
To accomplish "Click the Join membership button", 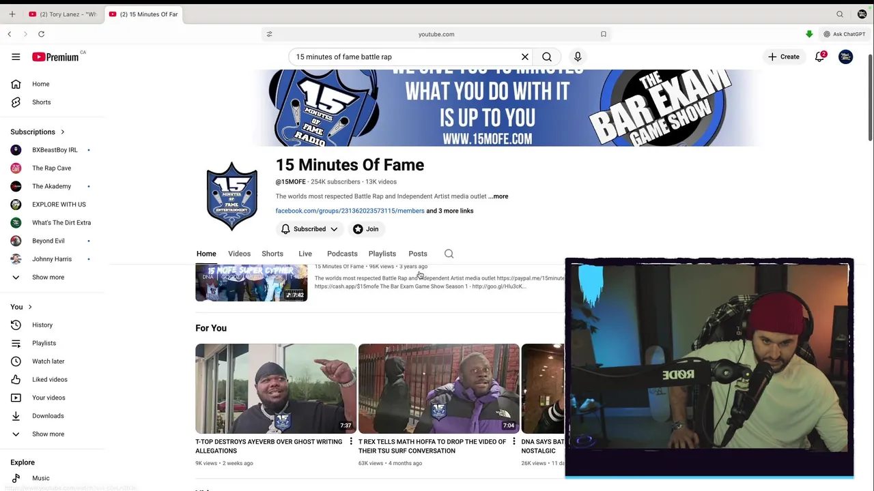I will click(x=366, y=229).
